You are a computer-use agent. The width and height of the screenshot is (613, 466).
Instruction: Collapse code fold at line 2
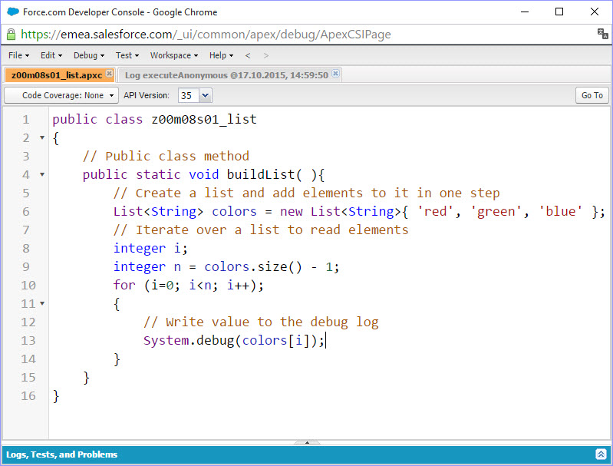pyautogui.click(x=41, y=138)
